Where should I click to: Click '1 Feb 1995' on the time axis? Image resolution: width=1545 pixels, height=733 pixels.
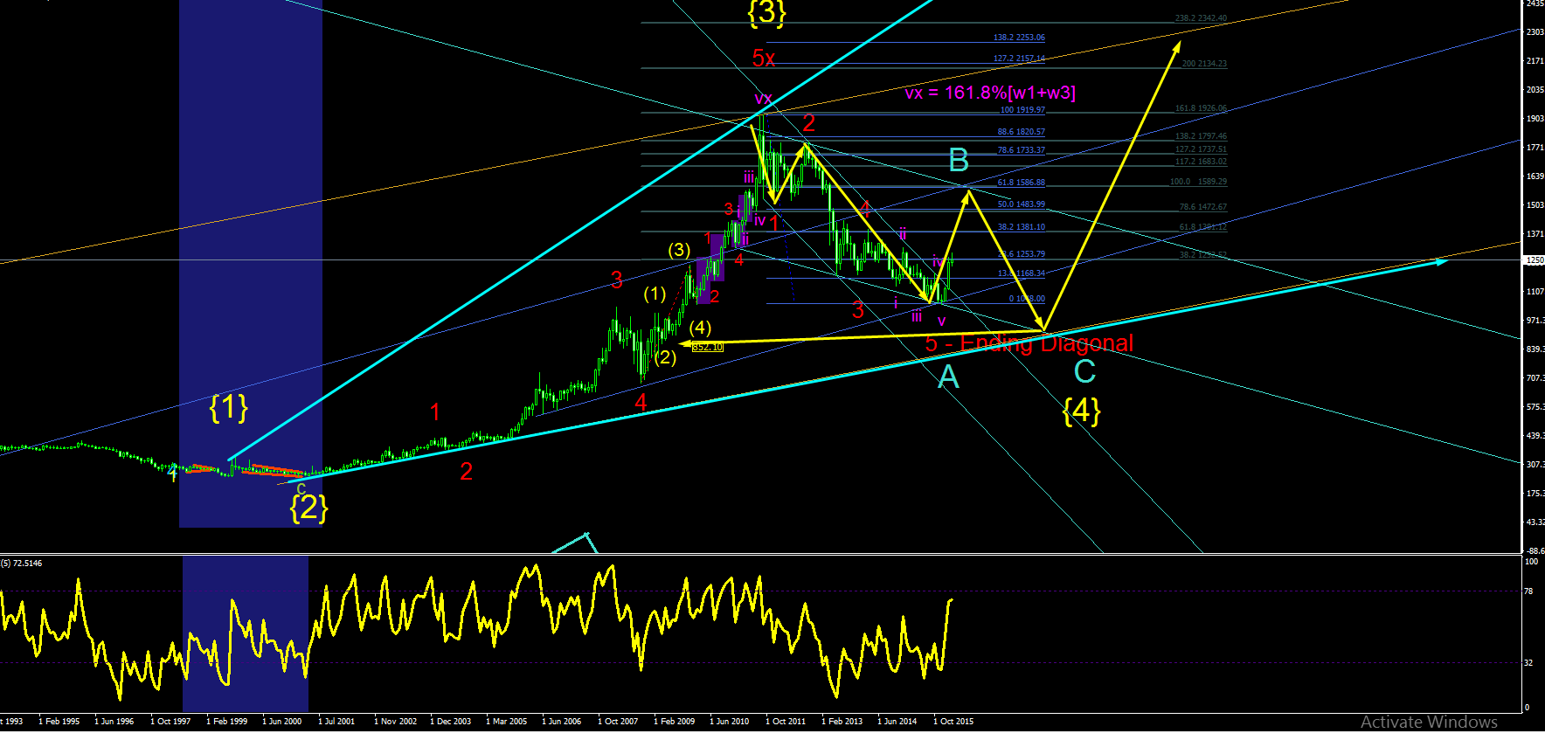(x=59, y=722)
